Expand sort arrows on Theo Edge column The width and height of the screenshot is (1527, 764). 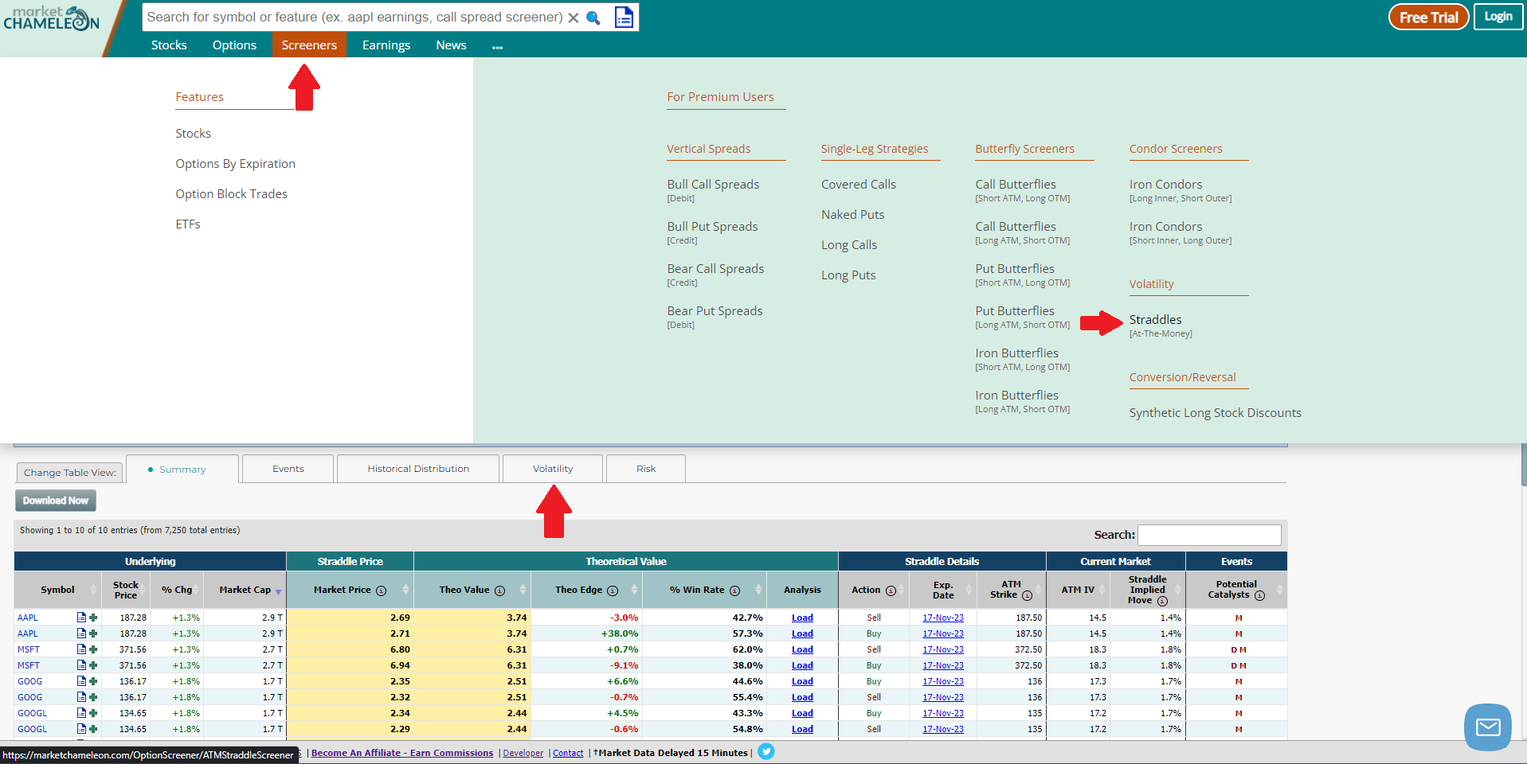(x=633, y=590)
